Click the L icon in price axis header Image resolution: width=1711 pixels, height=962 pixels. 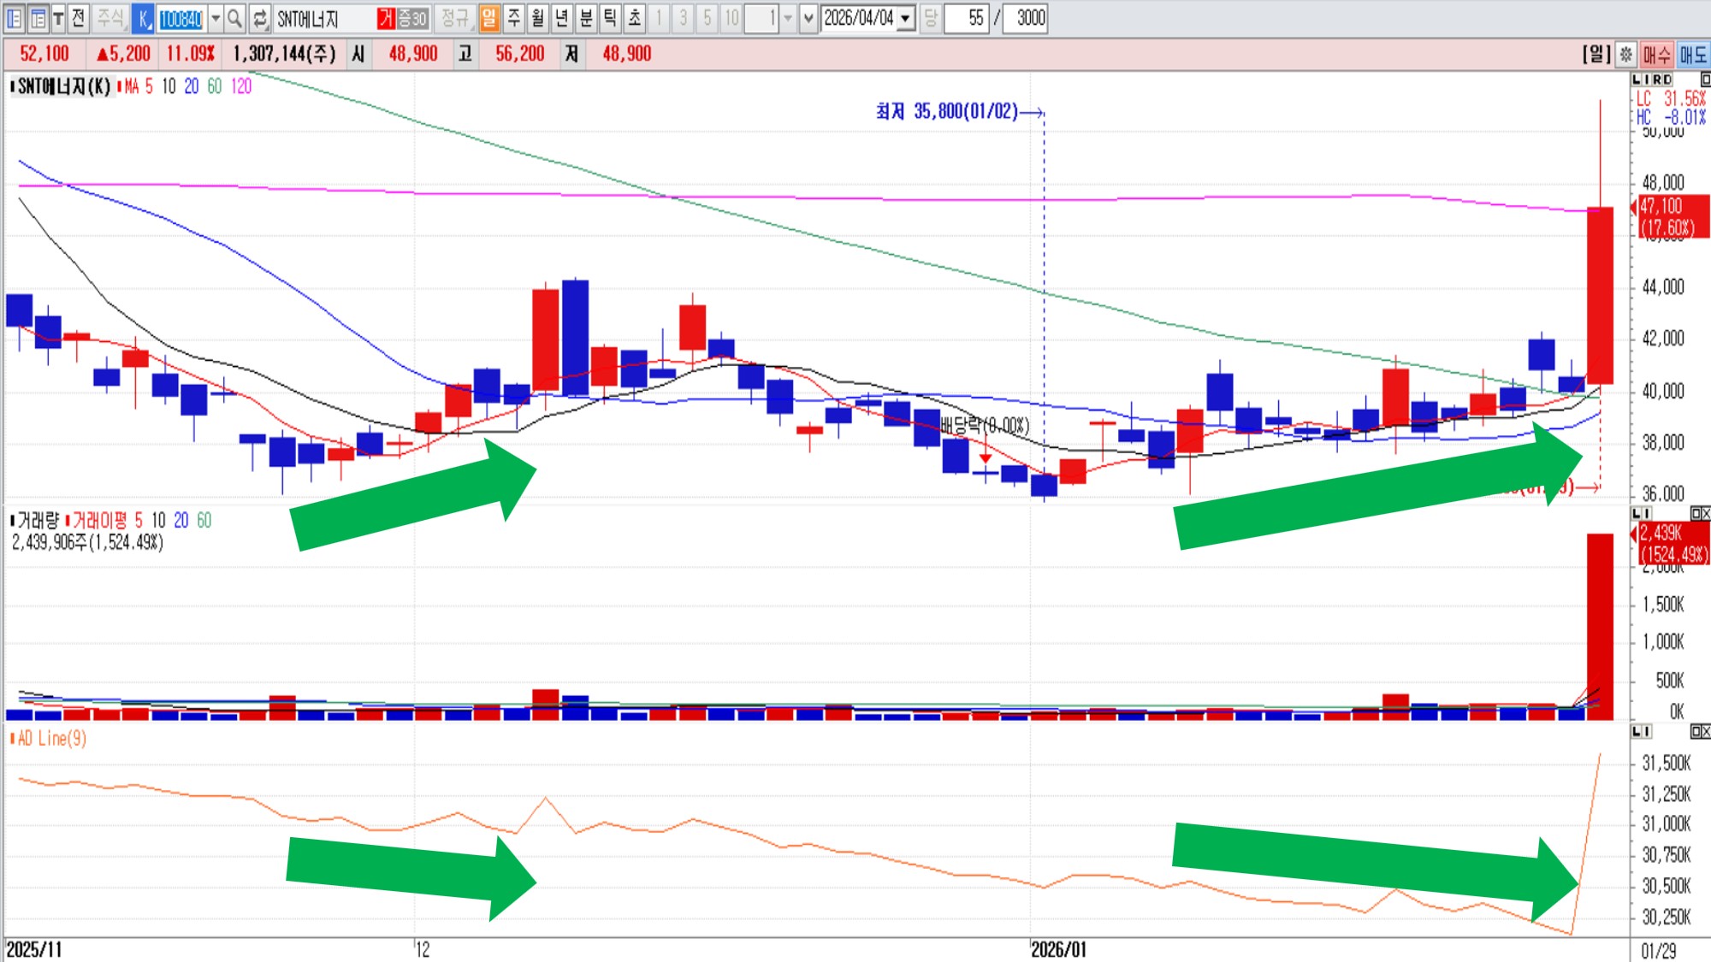[x=1637, y=80]
